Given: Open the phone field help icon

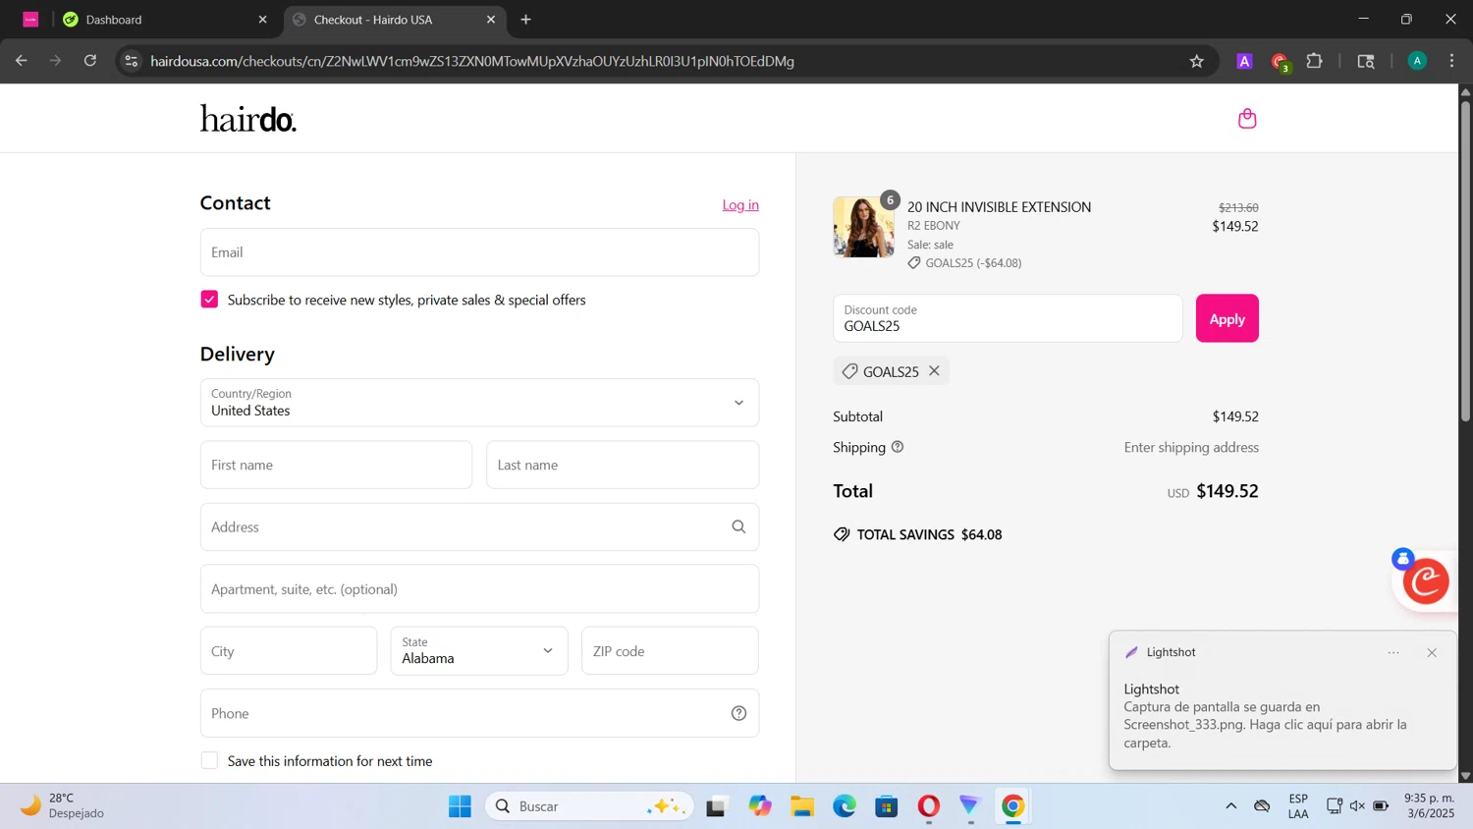Looking at the screenshot, I should (x=738, y=714).
